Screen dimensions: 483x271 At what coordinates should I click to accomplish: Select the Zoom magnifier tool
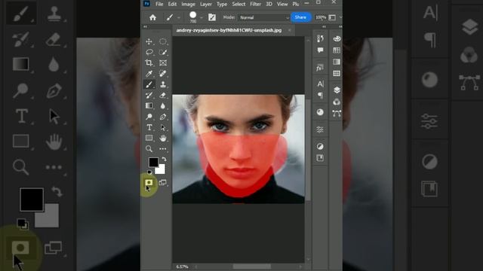pyautogui.click(x=149, y=149)
